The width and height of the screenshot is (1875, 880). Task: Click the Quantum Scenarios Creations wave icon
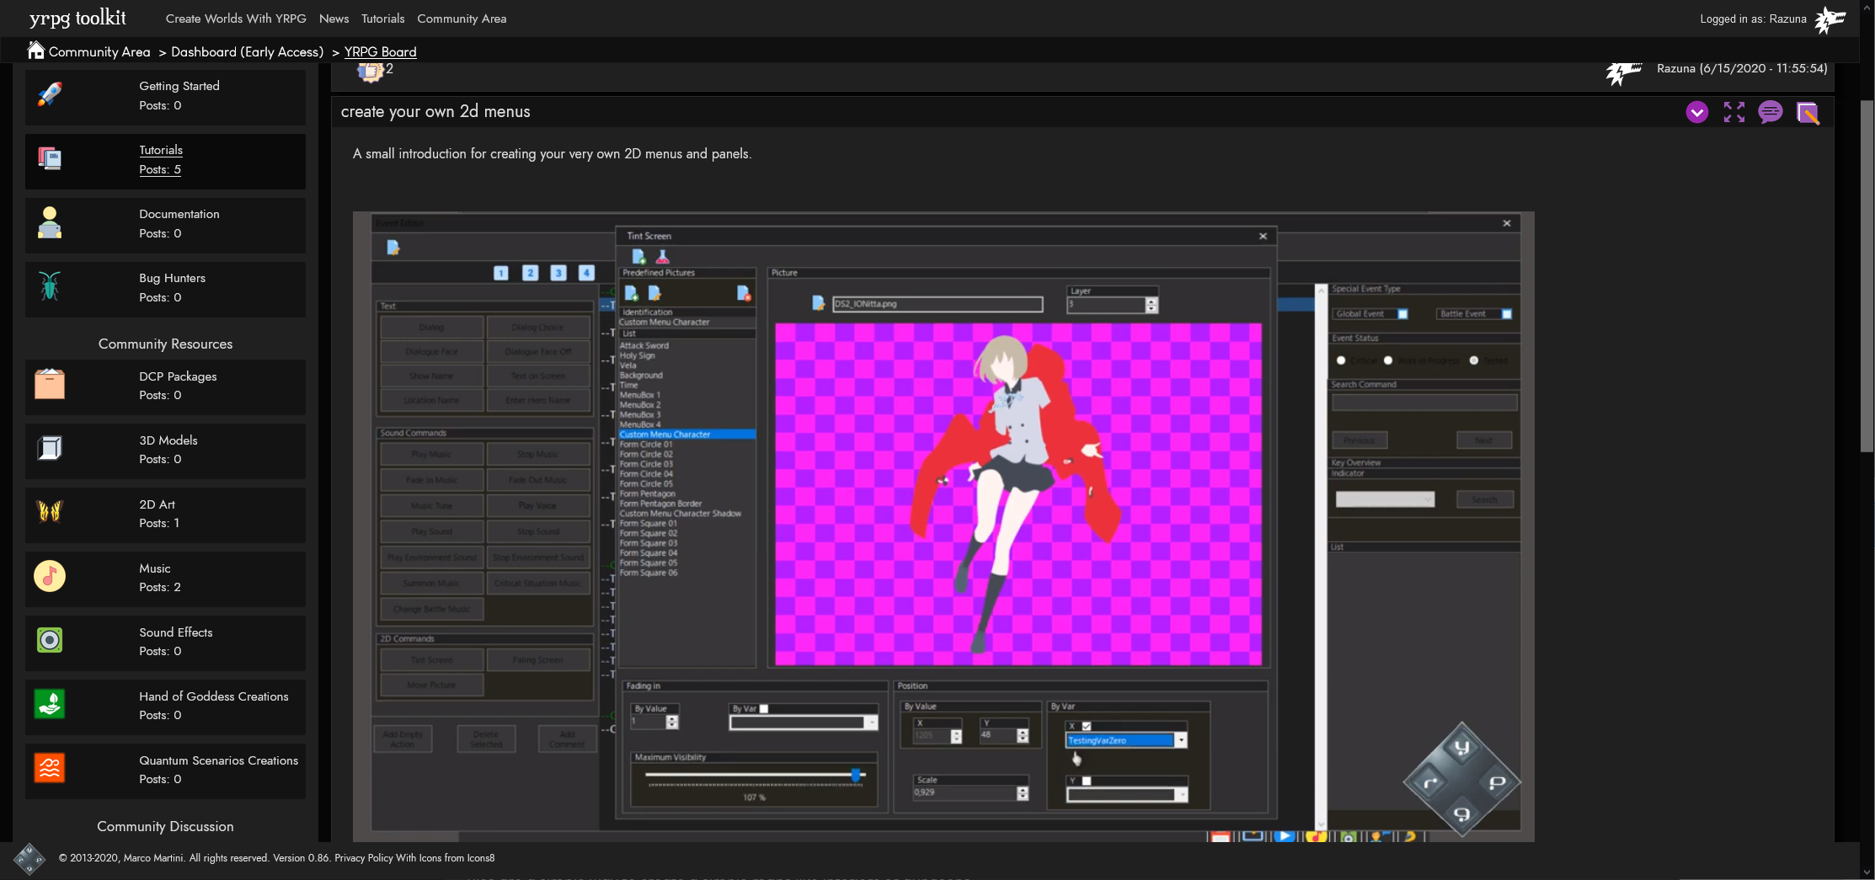pyautogui.click(x=50, y=768)
